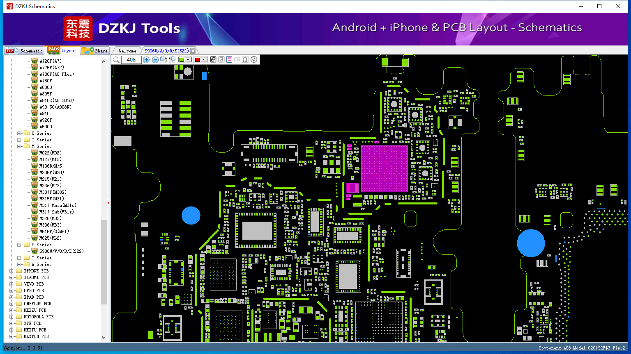Click the PADS icon beside S906U/W/O/D/E(S22) in tree
Viewport: 631px width, 354px height.
(35, 251)
